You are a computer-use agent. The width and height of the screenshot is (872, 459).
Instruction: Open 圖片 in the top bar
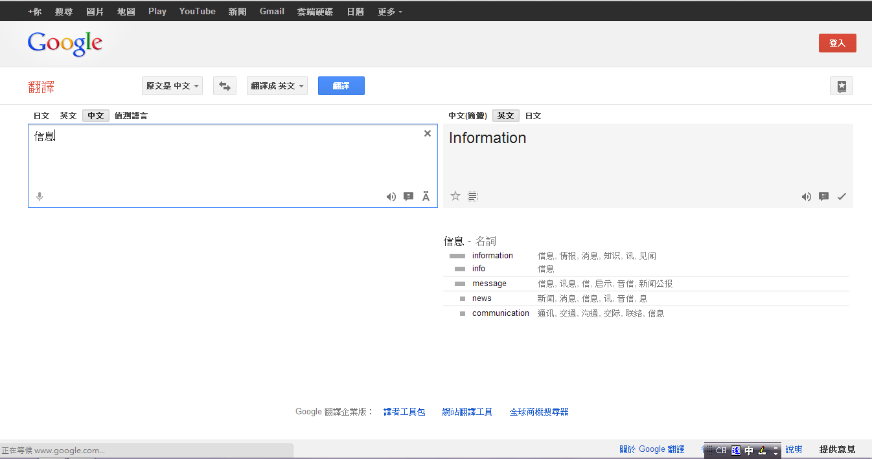[95, 11]
